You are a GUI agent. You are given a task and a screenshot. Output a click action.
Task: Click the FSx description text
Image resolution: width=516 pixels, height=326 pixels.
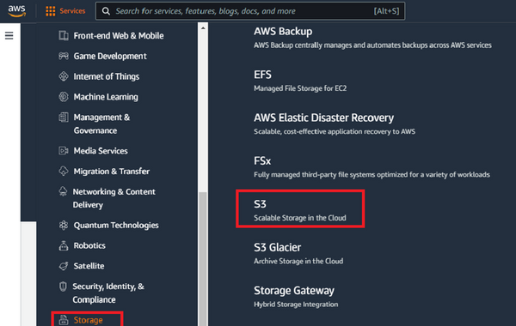[x=372, y=175]
